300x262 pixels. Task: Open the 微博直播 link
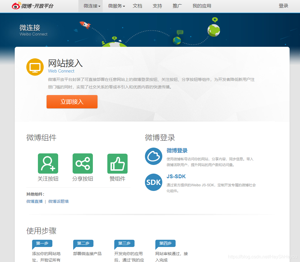click(x=34, y=201)
